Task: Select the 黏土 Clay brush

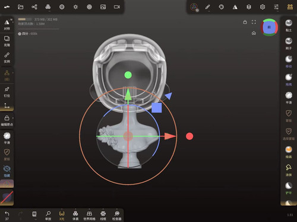Action: [289, 25]
